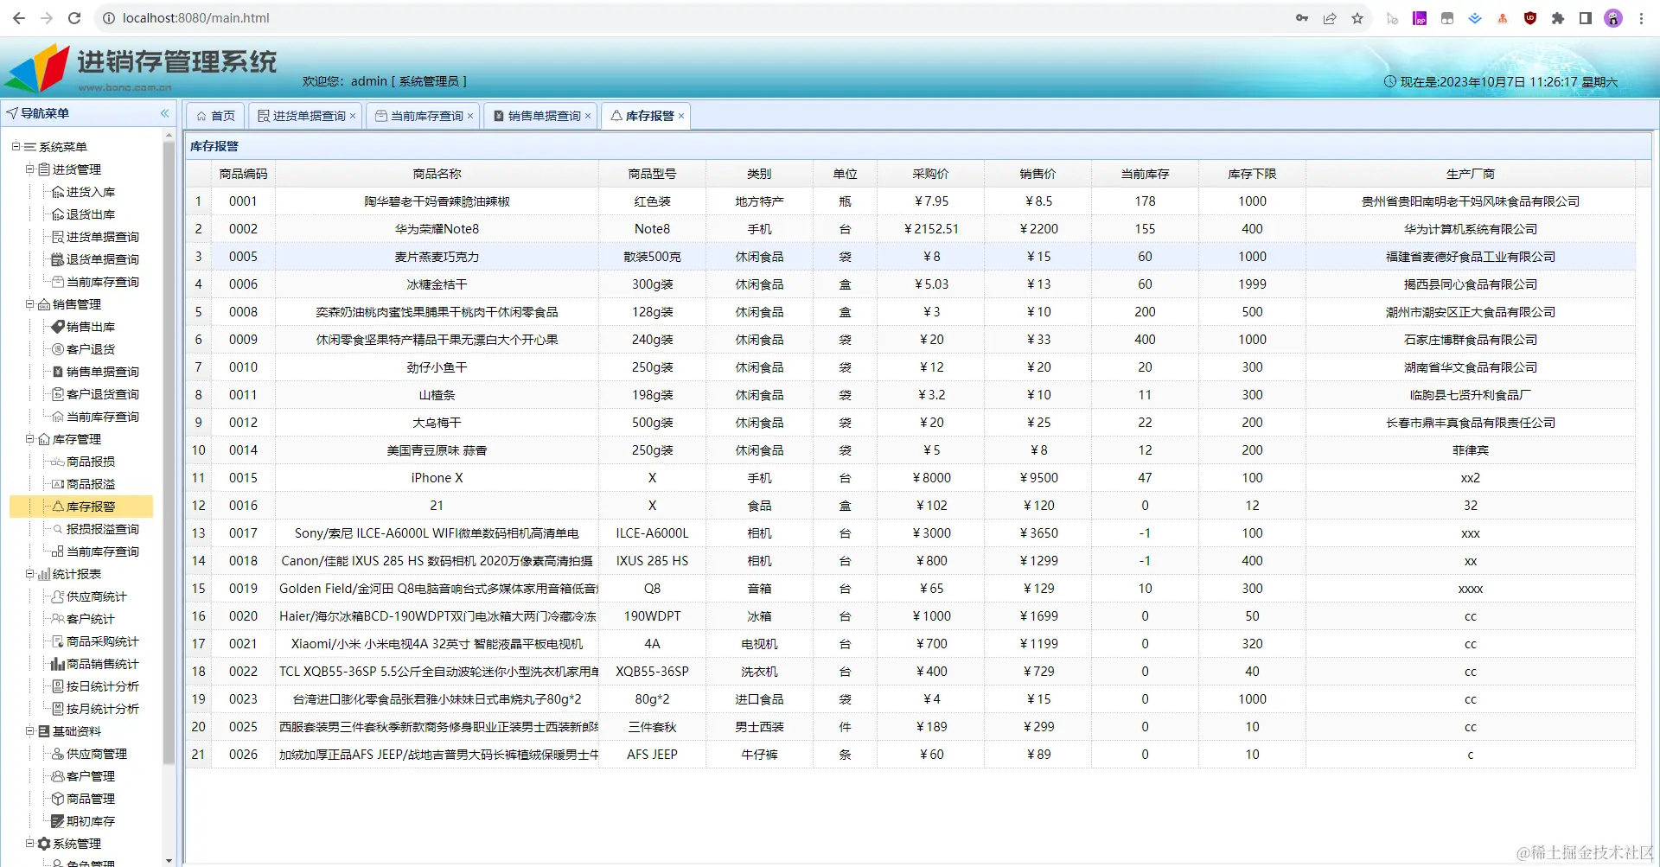Click the 按日统计分析 icon
This screenshot has height=867, width=1660.
coord(58,686)
